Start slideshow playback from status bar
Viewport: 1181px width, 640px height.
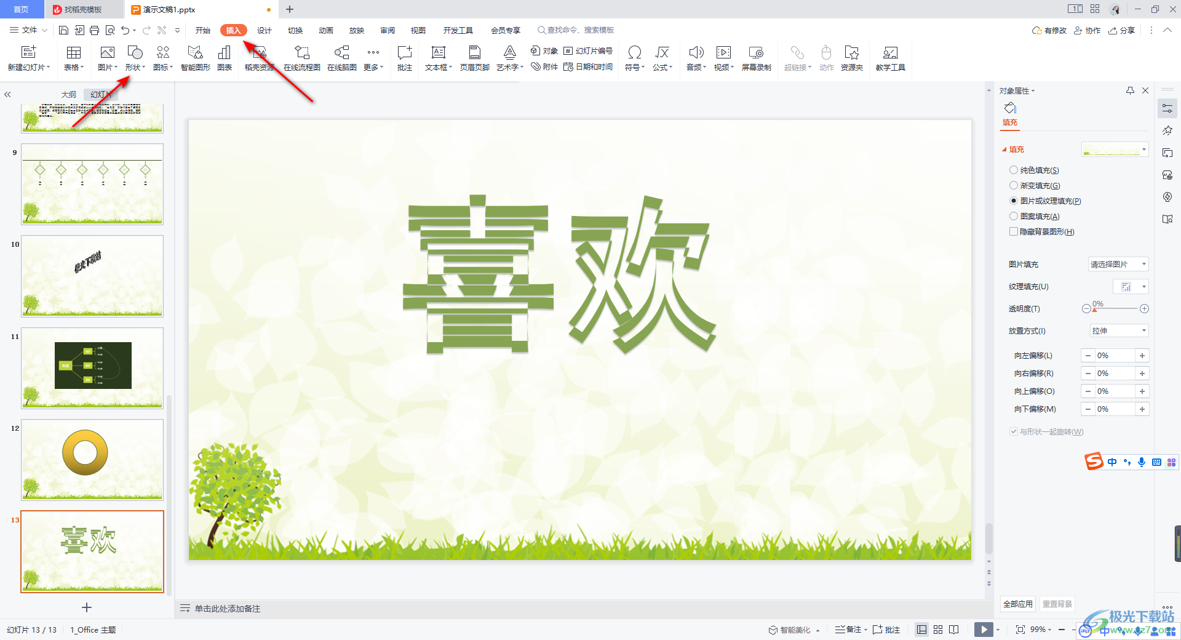(x=984, y=630)
